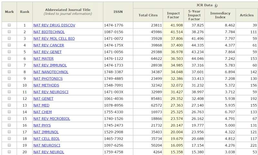
Task: Open the NAT REV DRUG DISCOV journal link
Action: (x=54, y=25)
